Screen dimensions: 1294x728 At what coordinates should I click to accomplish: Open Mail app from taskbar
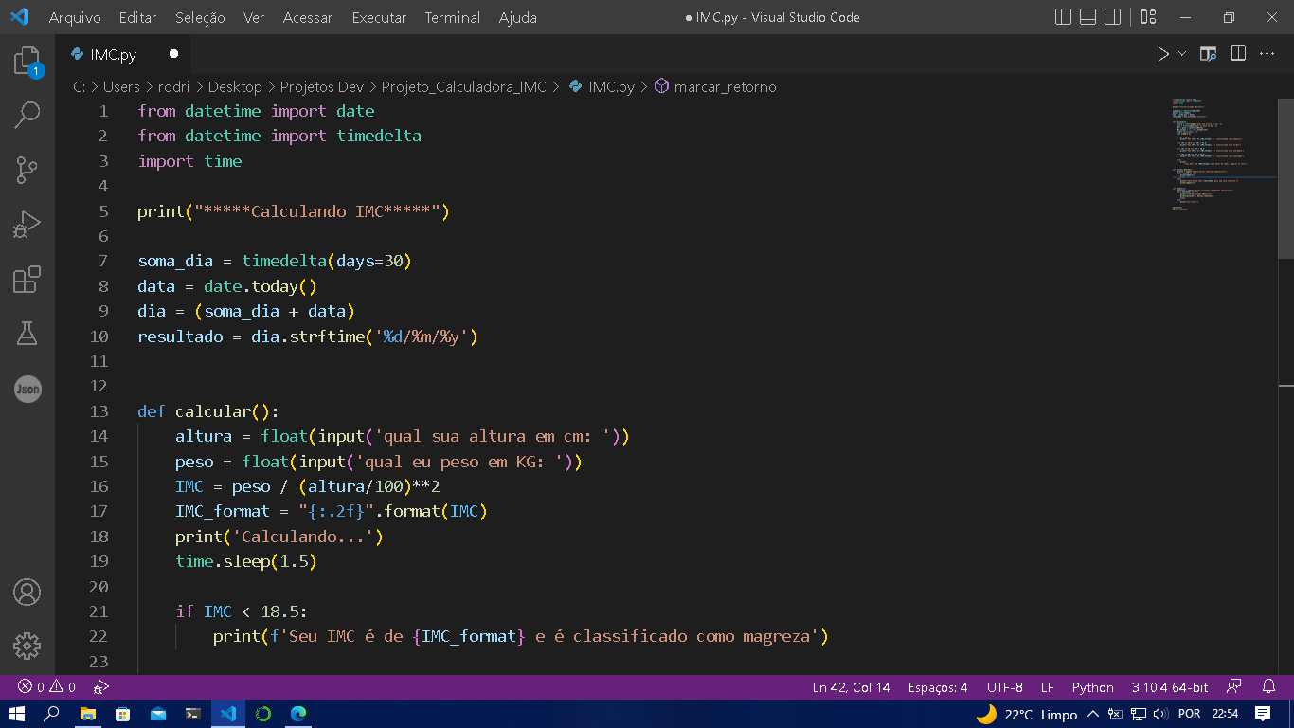pos(157,714)
